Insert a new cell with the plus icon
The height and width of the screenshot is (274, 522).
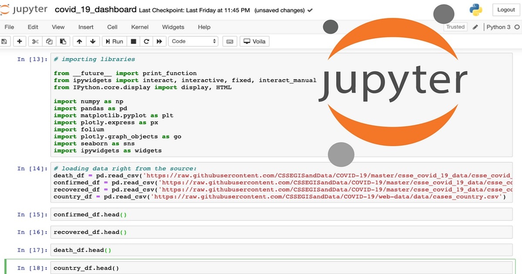click(19, 41)
